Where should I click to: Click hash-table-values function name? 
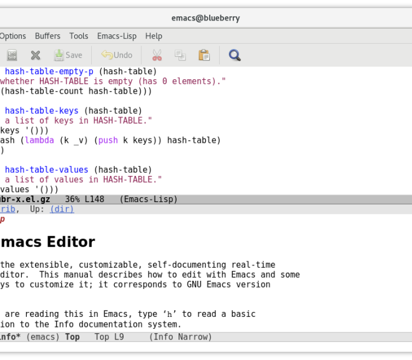(x=47, y=170)
